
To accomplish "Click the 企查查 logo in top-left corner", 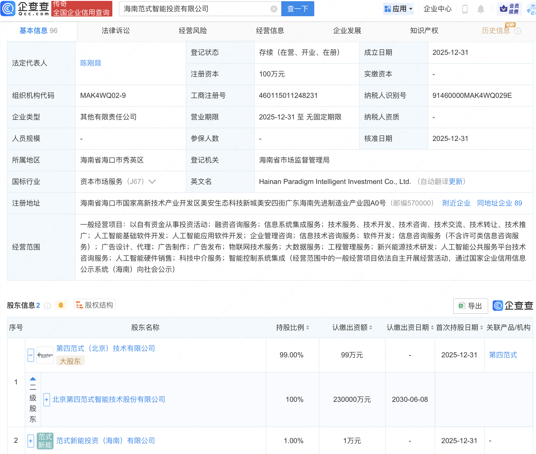I will tap(25, 9).
